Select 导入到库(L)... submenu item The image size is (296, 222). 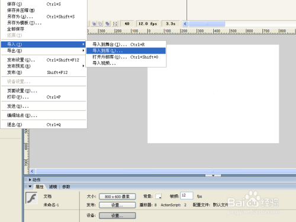click(x=126, y=51)
